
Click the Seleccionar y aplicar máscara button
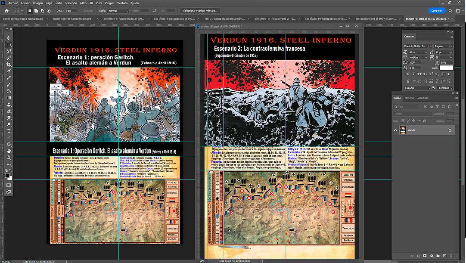200,11
